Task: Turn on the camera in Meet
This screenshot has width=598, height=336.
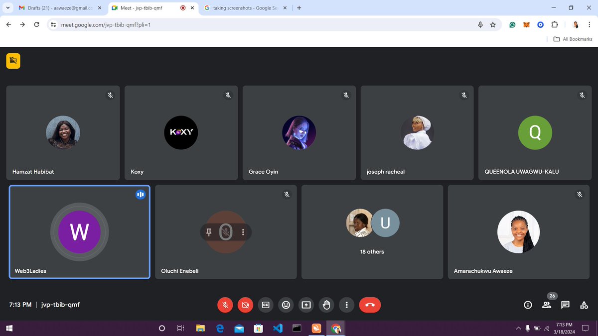Action: tap(245, 305)
